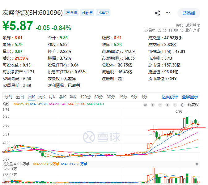Open 全屏显示 fullscreen view
Screen dimensions: 208x185
tap(190, 97)
